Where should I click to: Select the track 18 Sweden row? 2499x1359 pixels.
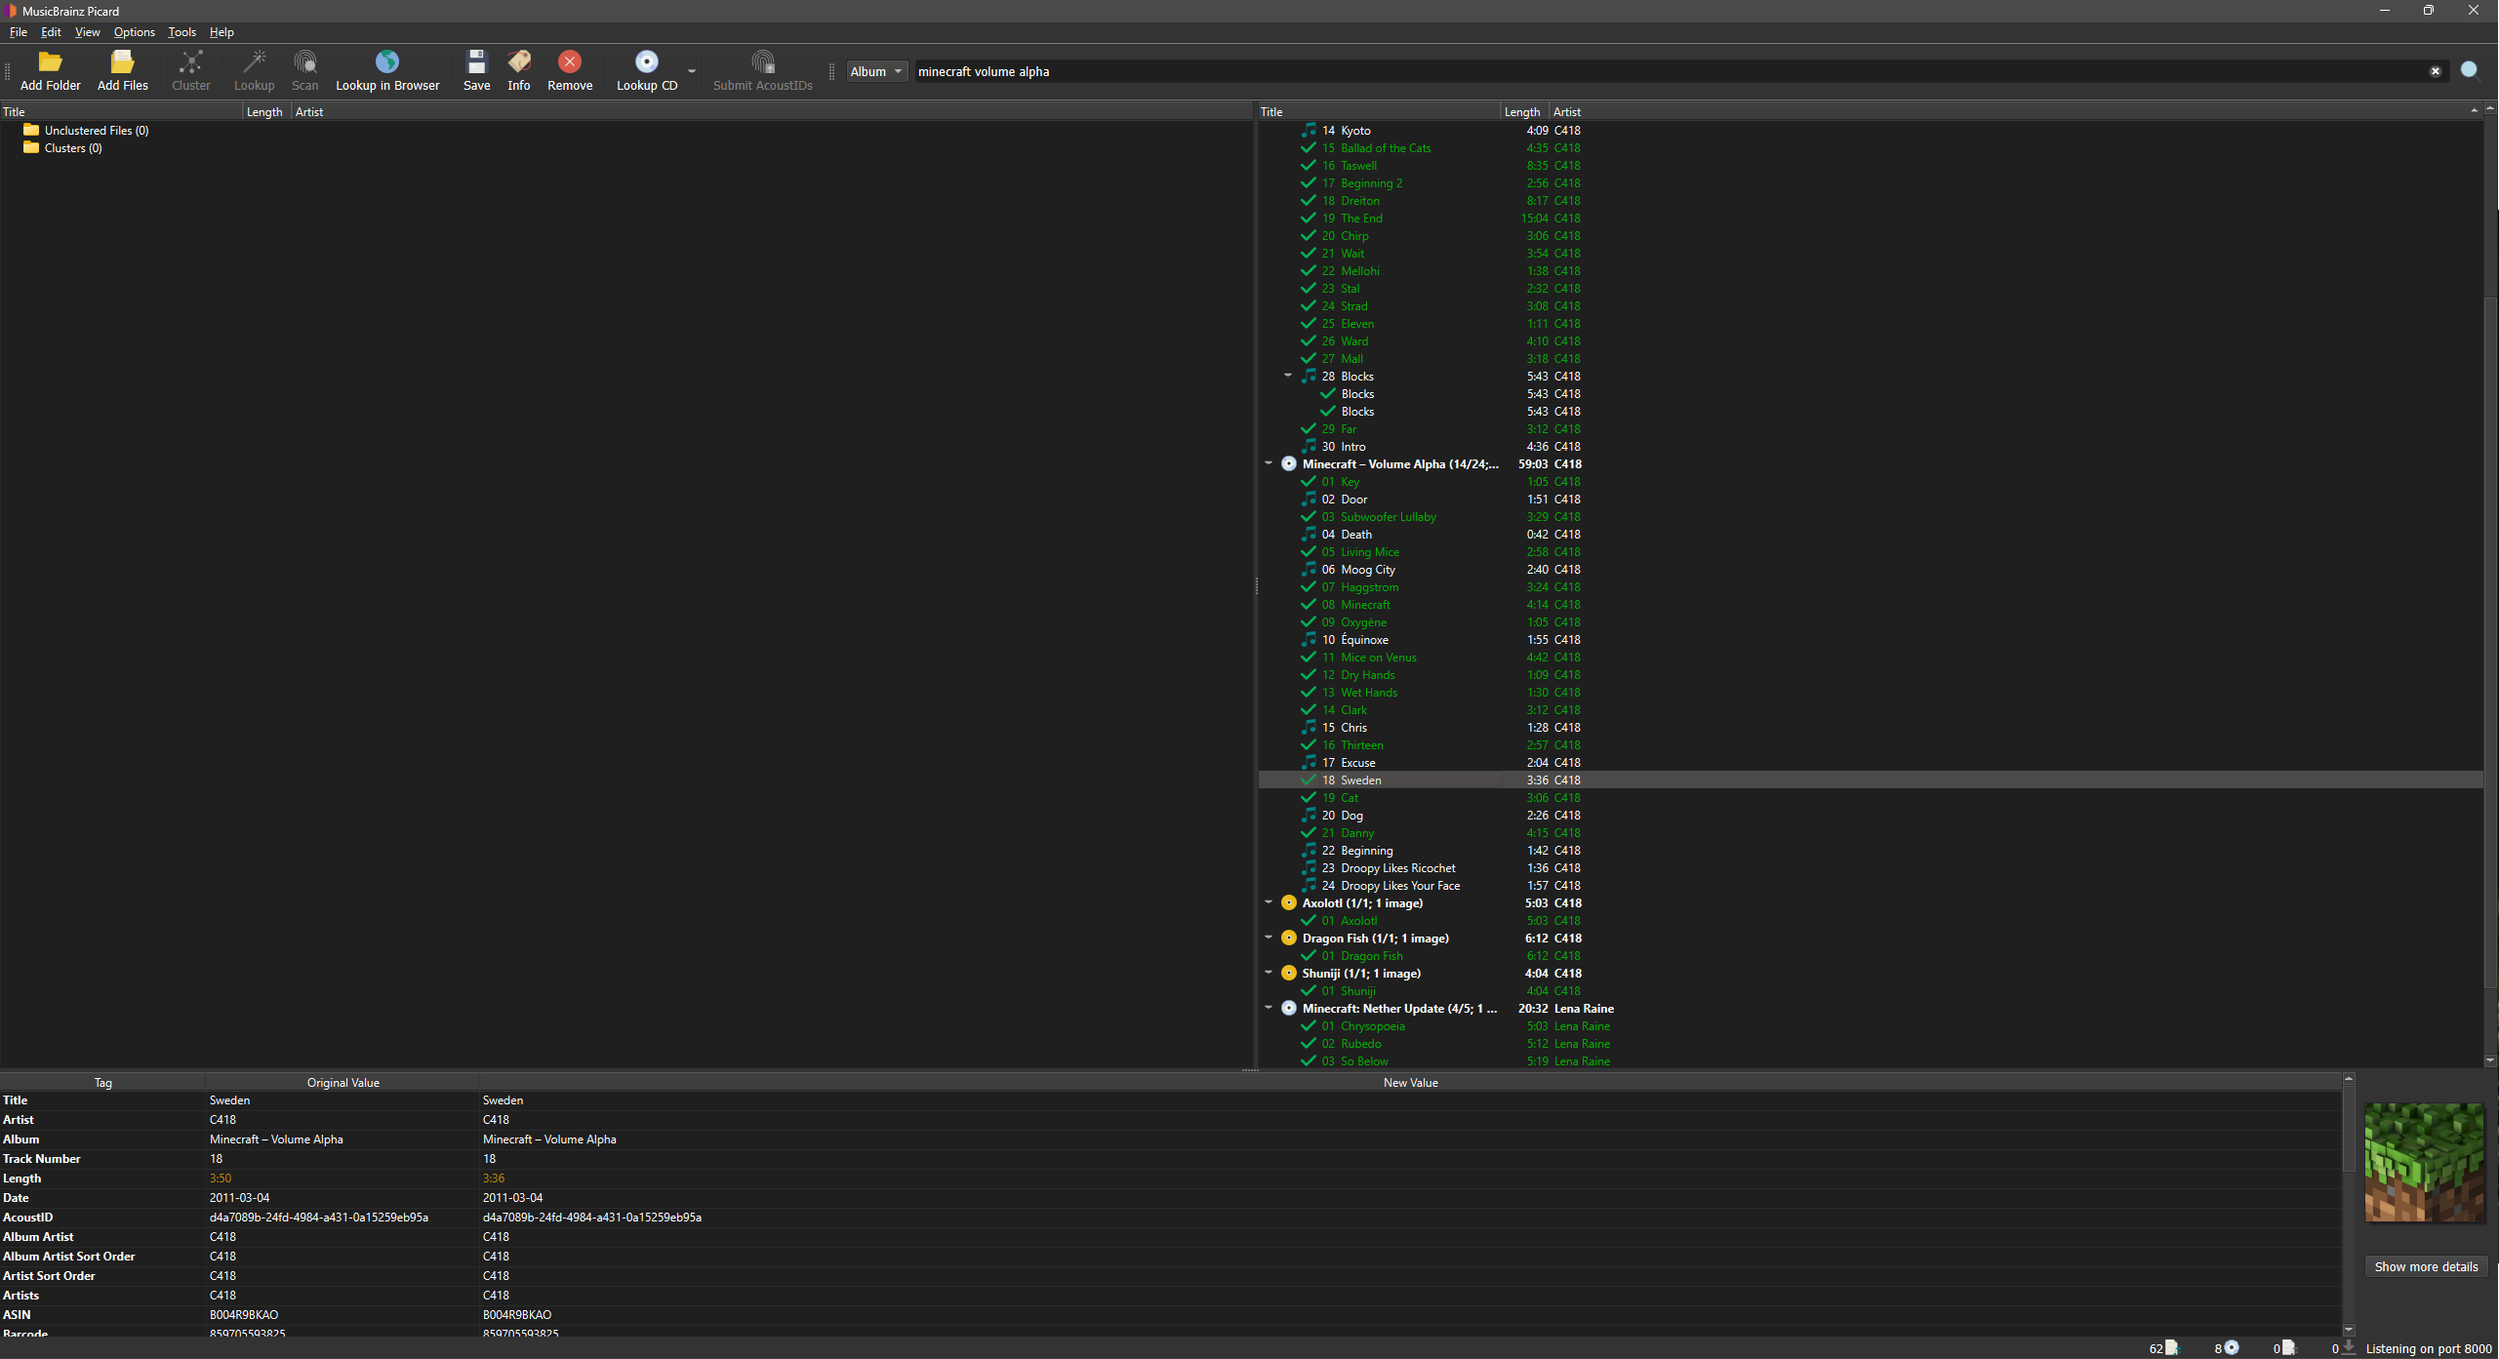(1361, 779)
